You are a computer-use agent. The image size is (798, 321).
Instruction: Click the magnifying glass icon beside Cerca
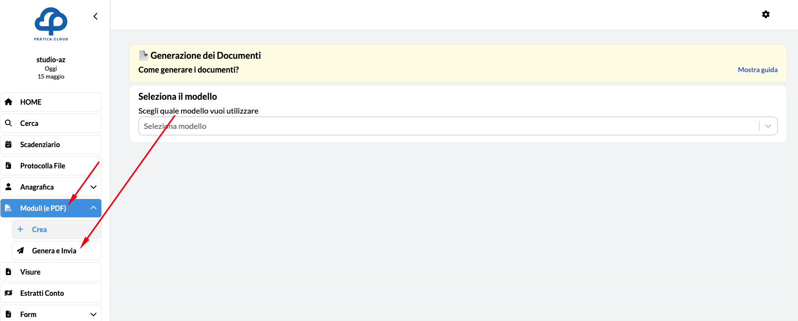point(8,123)
